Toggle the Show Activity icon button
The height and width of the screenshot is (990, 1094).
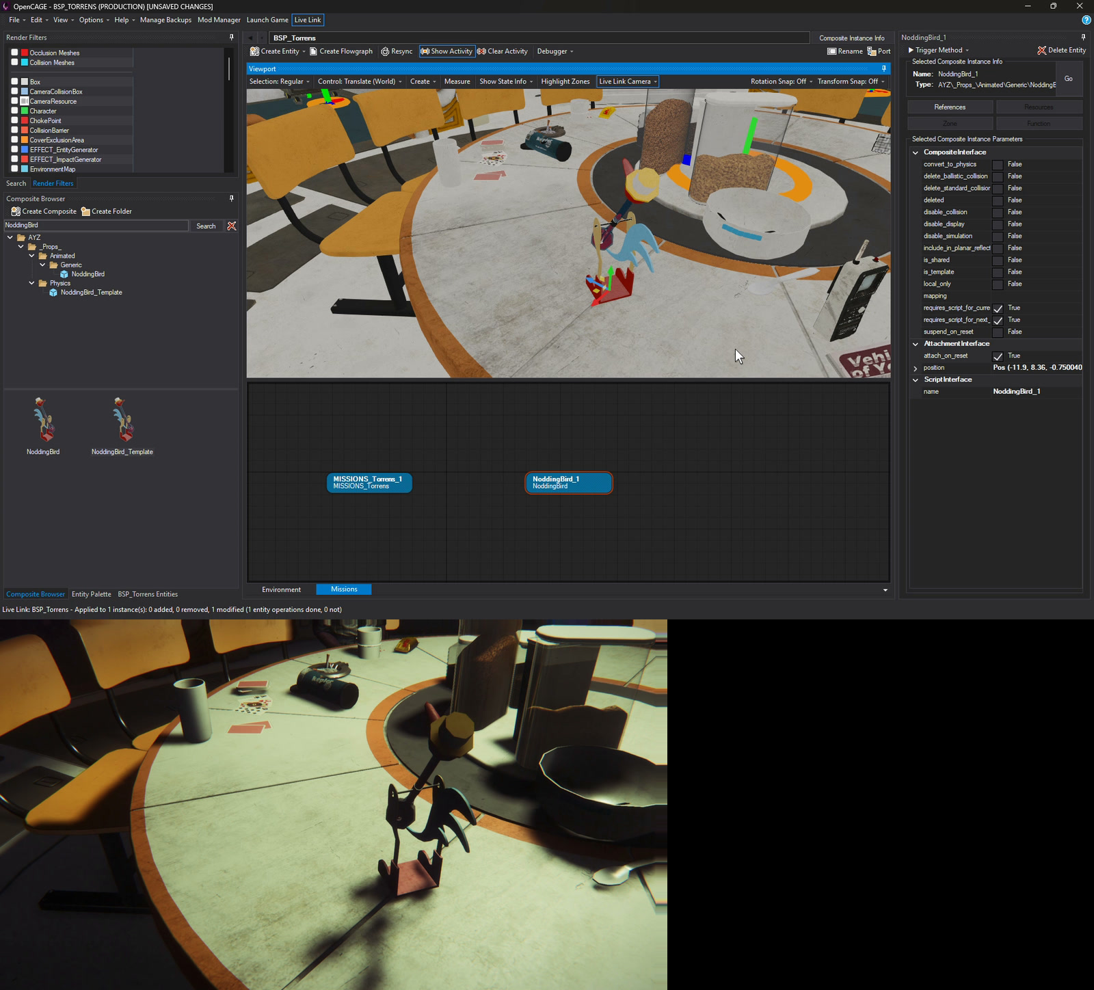pos(446,51)
